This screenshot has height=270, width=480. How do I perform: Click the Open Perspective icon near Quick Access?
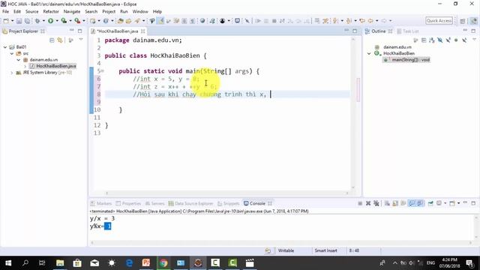pyautogui.click(x=463, y=21)
